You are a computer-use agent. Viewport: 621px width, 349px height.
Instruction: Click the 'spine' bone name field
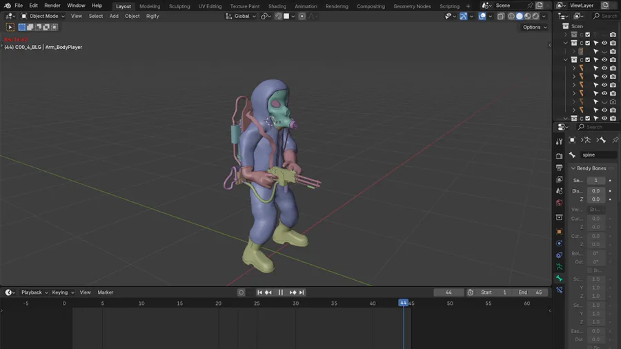[598, 154]
